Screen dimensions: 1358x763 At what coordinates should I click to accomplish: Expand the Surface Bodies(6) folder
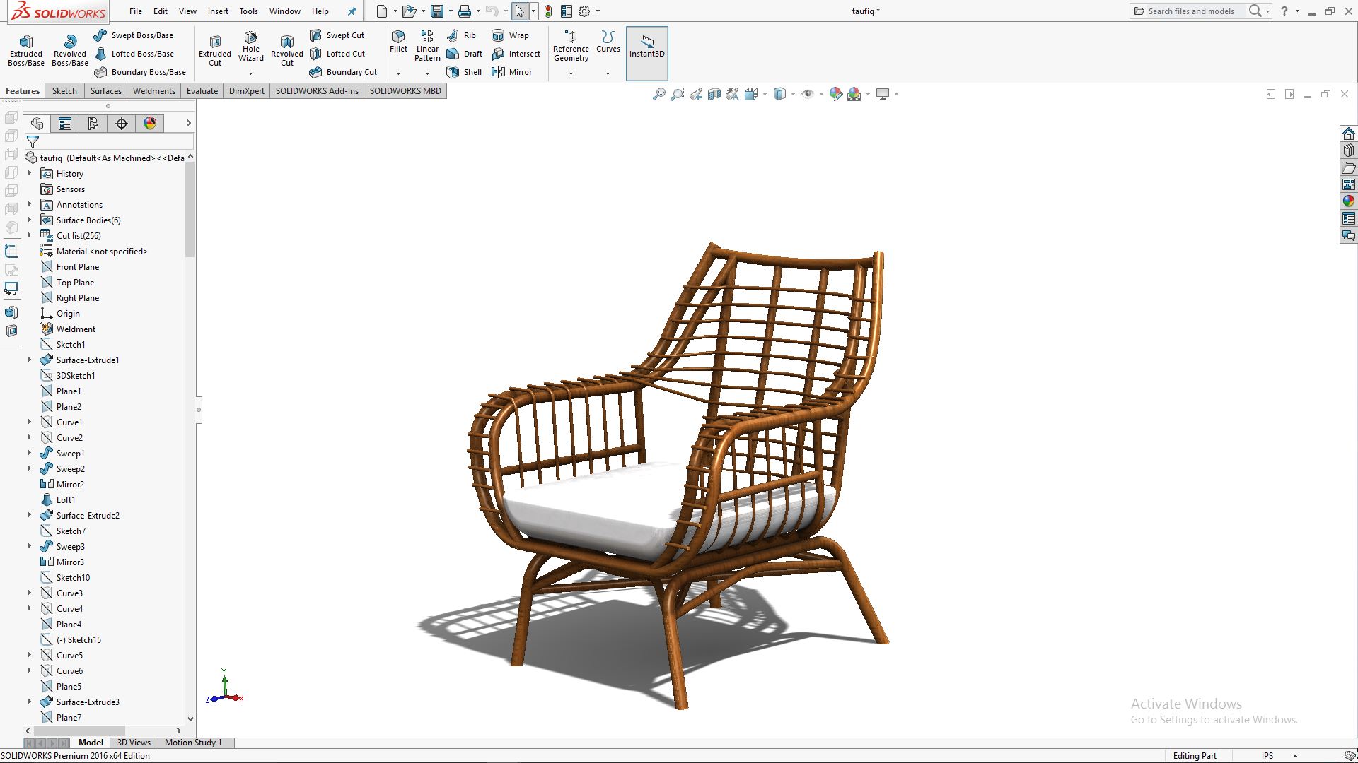click(30, 220)
